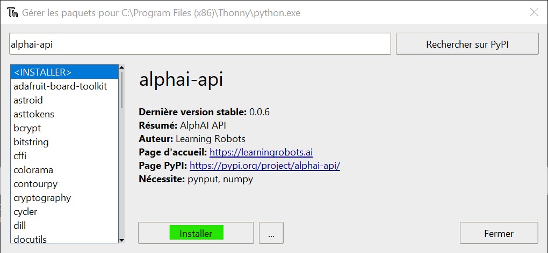Click the Installer button
Viewport: 548px width, 253px height.
[x=196, y=233]
